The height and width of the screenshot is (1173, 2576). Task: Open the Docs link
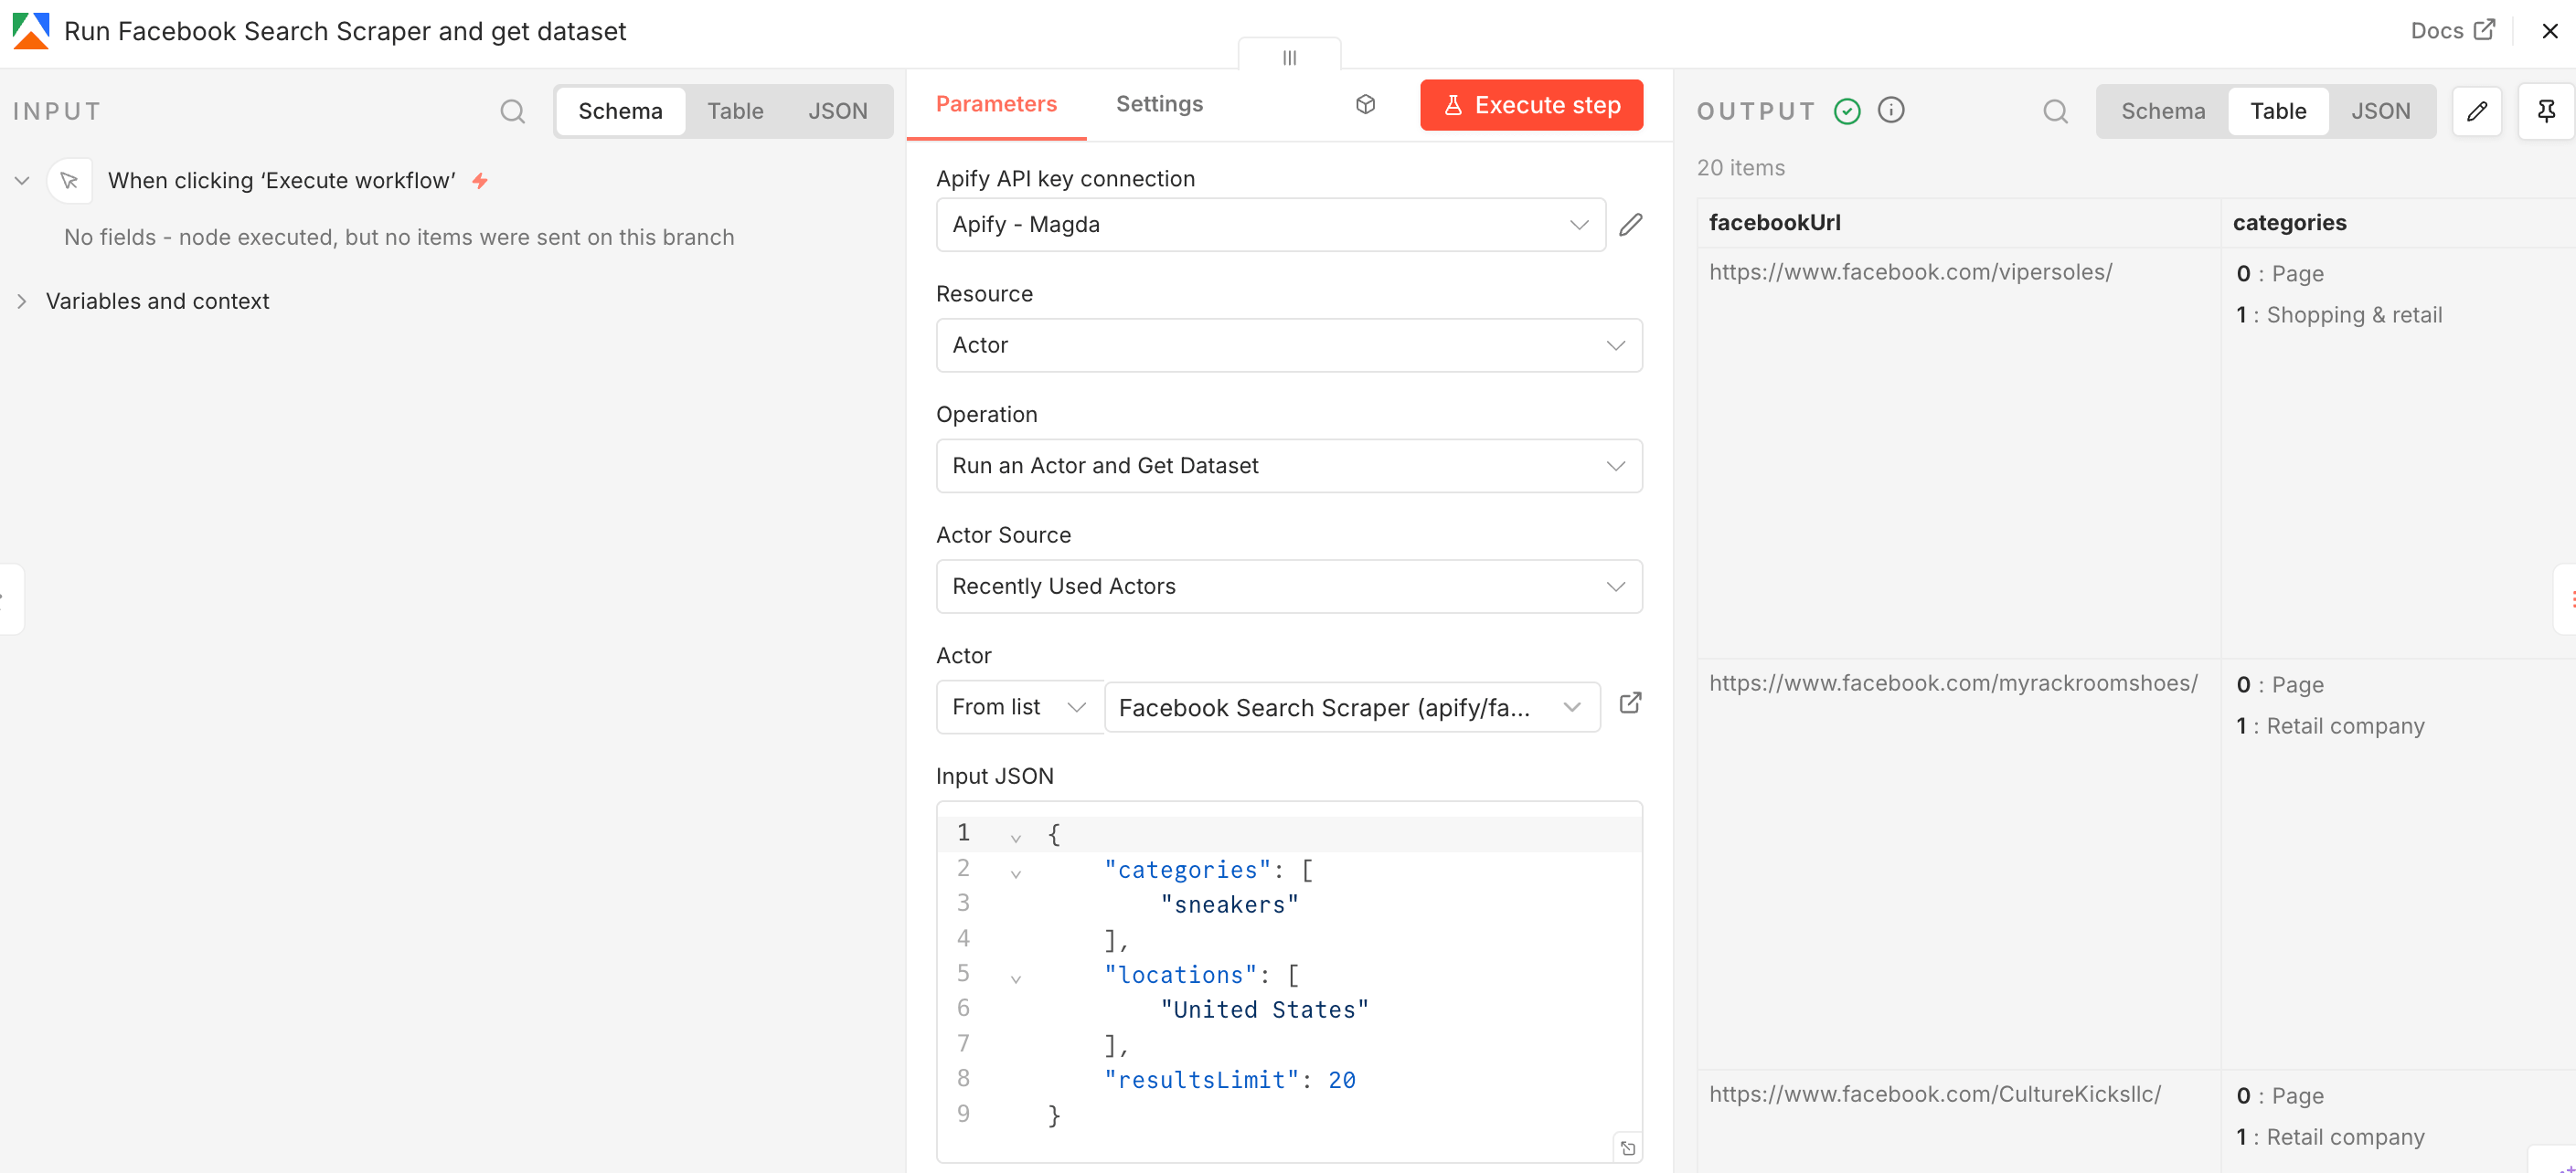pos(2452,31)
